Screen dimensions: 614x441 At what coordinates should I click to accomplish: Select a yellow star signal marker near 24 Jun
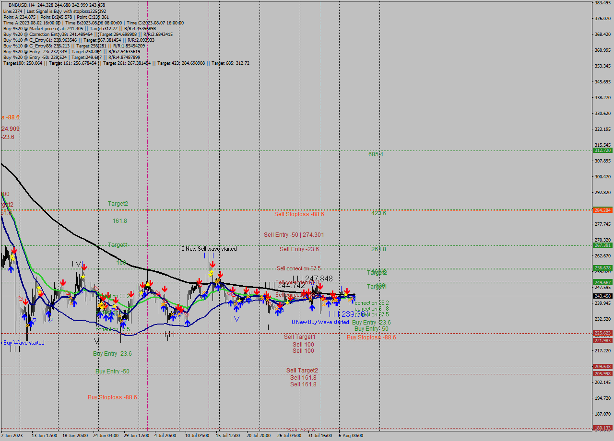(x=101, y=303)
